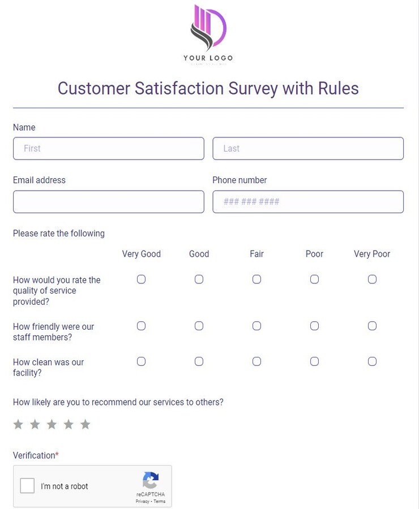Click the Email address input field

coord(108,201)
